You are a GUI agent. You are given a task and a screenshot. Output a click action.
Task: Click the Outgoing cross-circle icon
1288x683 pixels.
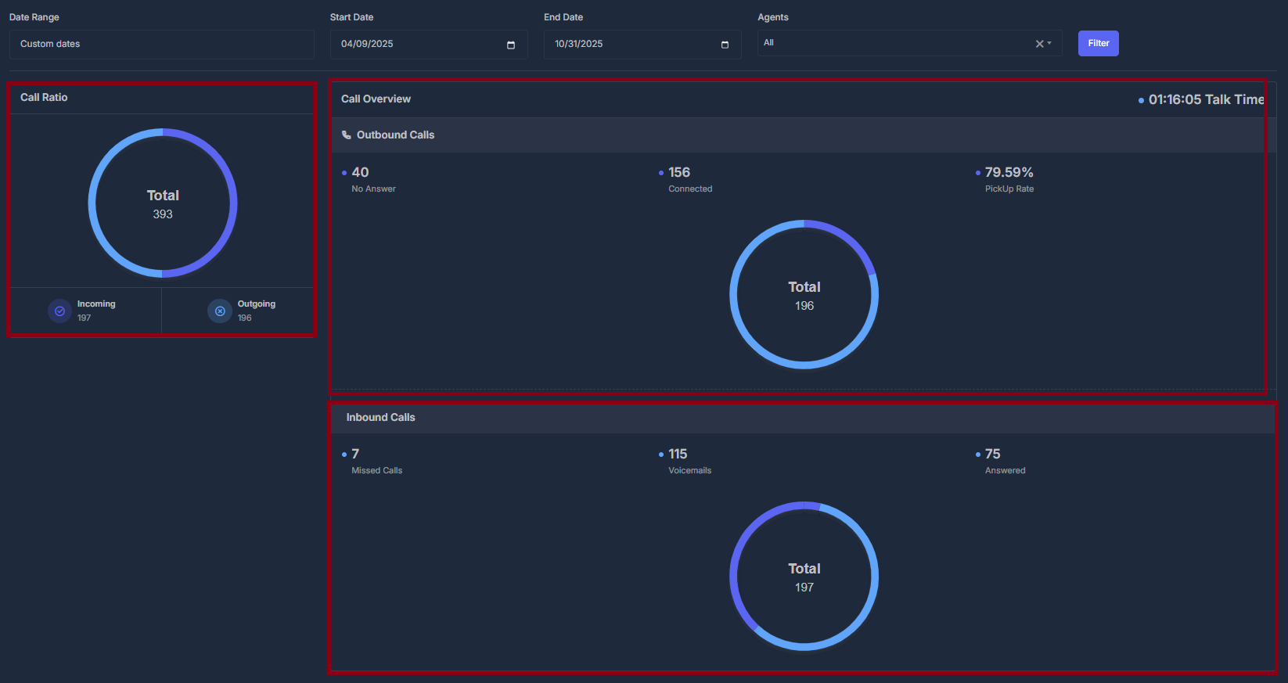pos(220,311)
